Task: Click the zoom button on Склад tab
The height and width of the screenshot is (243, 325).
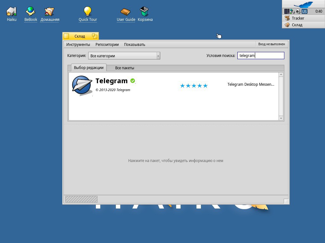Action: pos(95,36)
